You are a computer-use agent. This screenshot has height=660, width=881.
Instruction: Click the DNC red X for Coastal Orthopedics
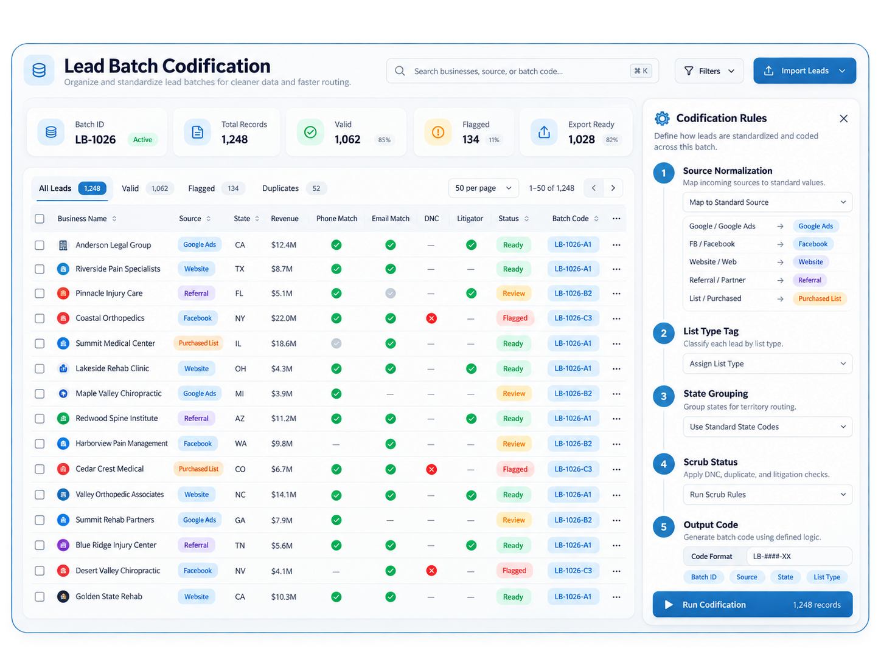(431, 318)
